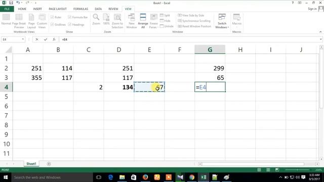Click the Save icon in quick access toolbar
This screenshot has width=324, height=182.
(x=11, y=3)
